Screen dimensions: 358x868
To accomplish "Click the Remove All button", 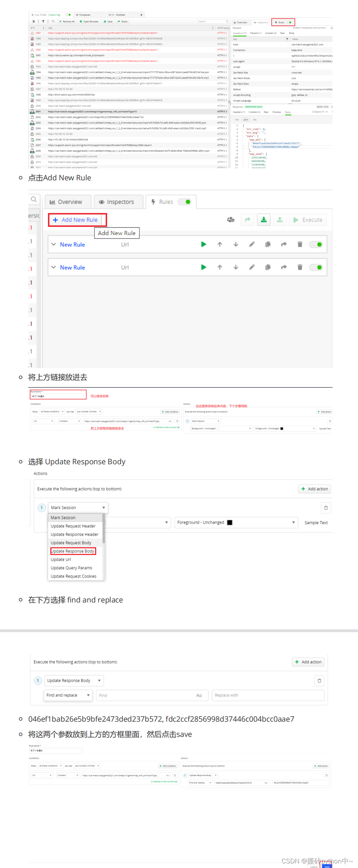I will [x=67, y=22].
